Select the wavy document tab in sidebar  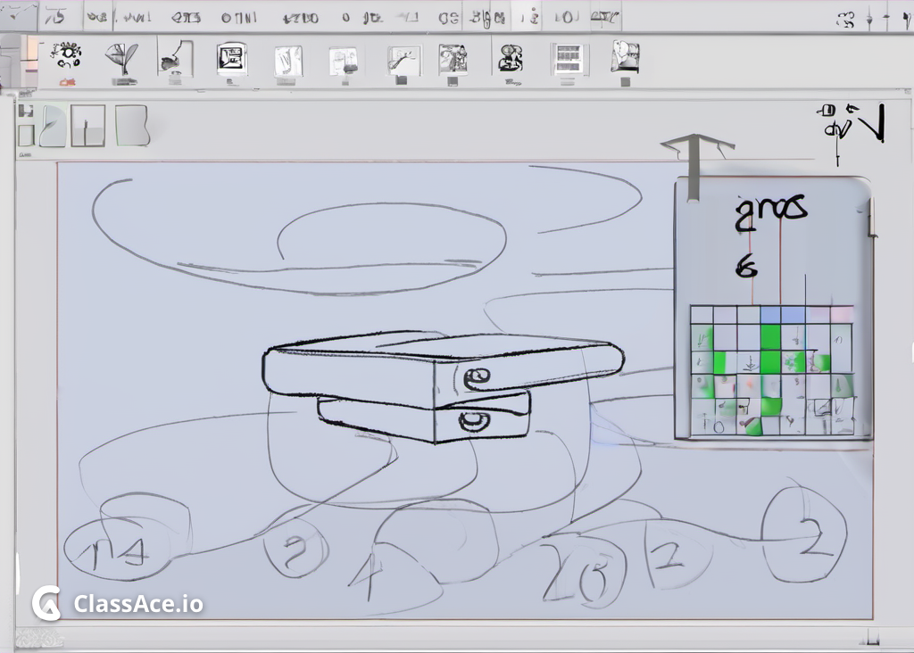pyautogui.click(x=132, y=125)
